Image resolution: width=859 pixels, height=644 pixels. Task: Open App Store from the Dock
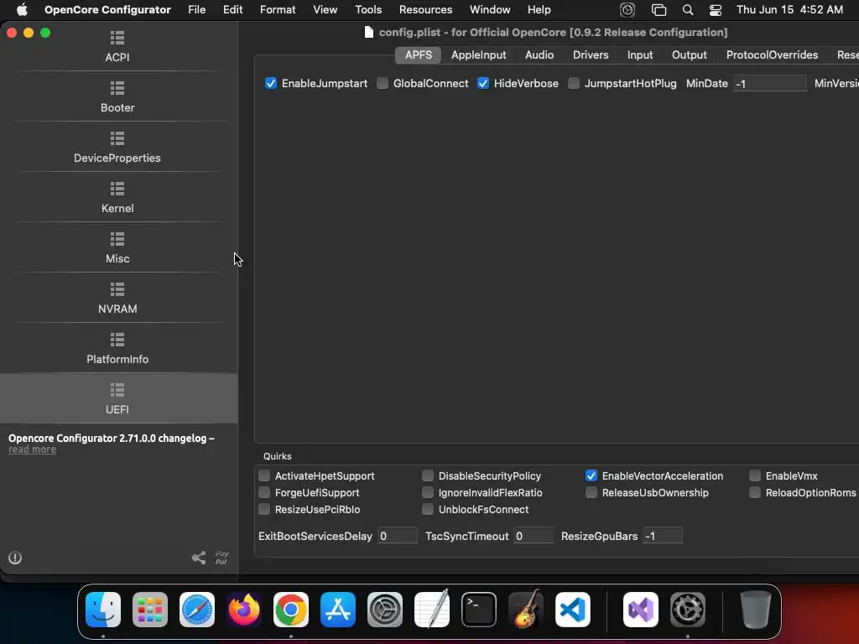click(x=338, y=610)
